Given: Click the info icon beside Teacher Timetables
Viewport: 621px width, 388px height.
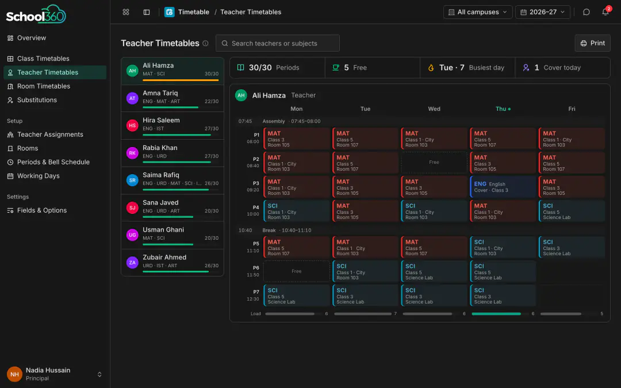Looking at the screenshot, I should pos(205,44).
